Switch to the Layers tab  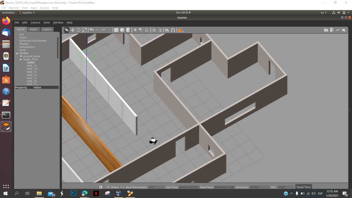point(47,29)
